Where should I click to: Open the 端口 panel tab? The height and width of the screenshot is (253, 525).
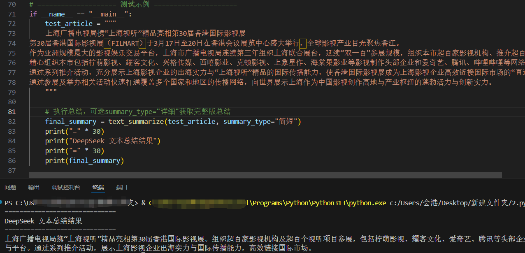coord(122,187)
